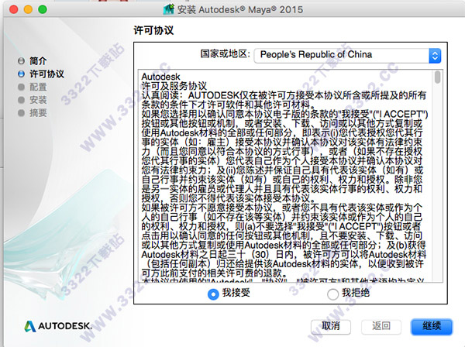Click the Autodesk logo icon

(x=29, y=326)
